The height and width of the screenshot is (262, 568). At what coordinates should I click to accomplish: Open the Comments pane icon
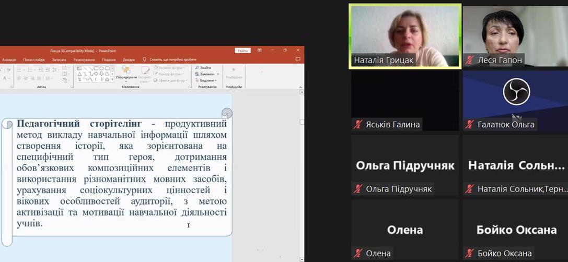(298, 59)
